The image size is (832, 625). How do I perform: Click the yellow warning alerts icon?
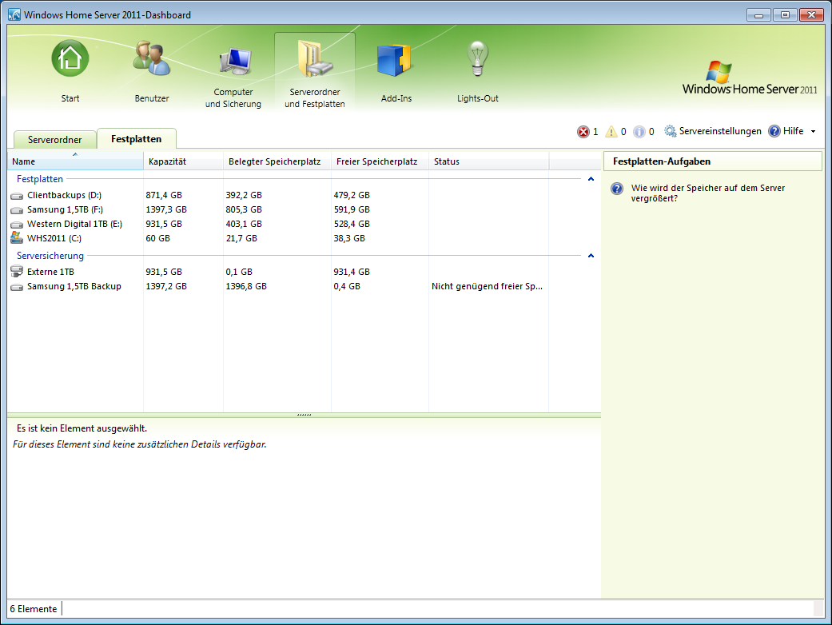coord(611,132)
